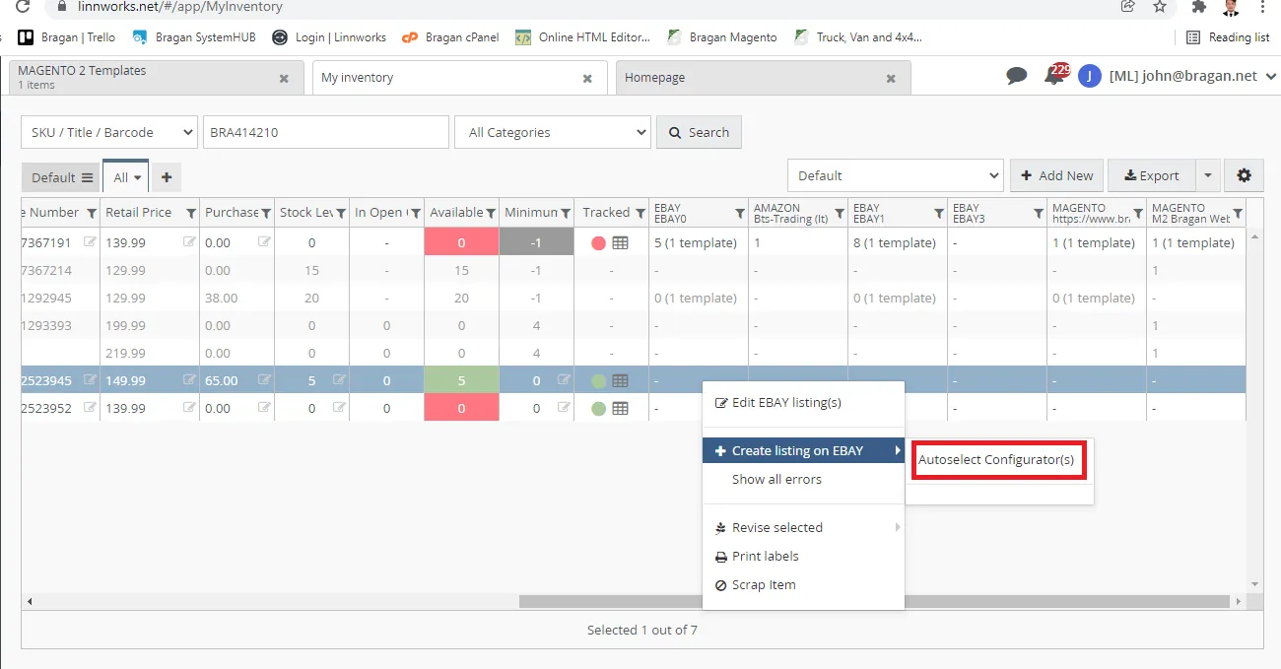The height and width of the screenshot is (669, 1281).
Task: Filter the Retail Price column
Action: (191, 213)
